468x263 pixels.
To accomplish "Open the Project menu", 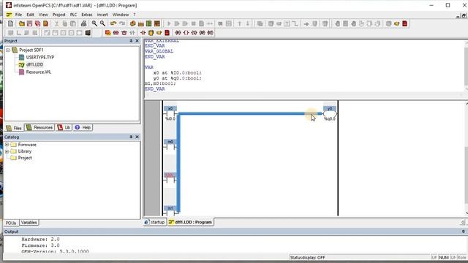I will 58,15.
